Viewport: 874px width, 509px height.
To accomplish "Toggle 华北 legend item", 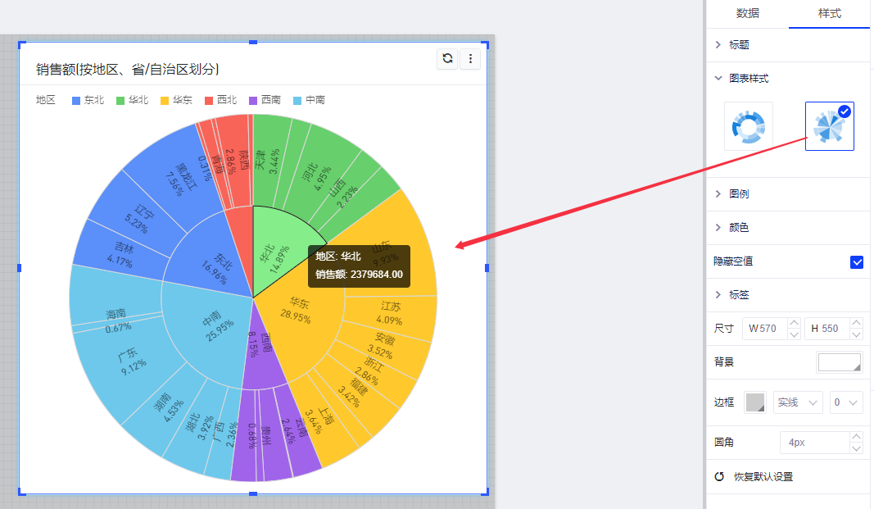I will 133,100.
